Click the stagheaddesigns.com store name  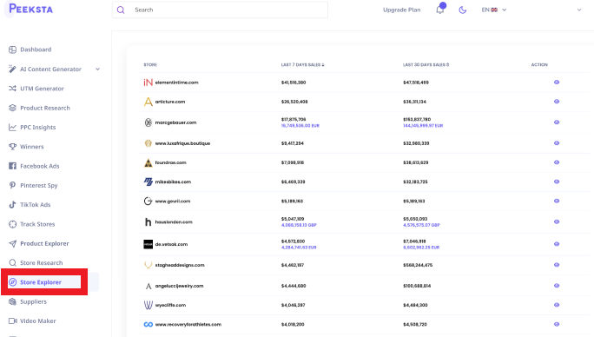pyautogui.click(x=180, y=265)
